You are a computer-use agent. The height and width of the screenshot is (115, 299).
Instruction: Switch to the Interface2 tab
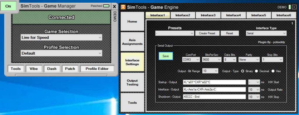(x=183, y=15)
